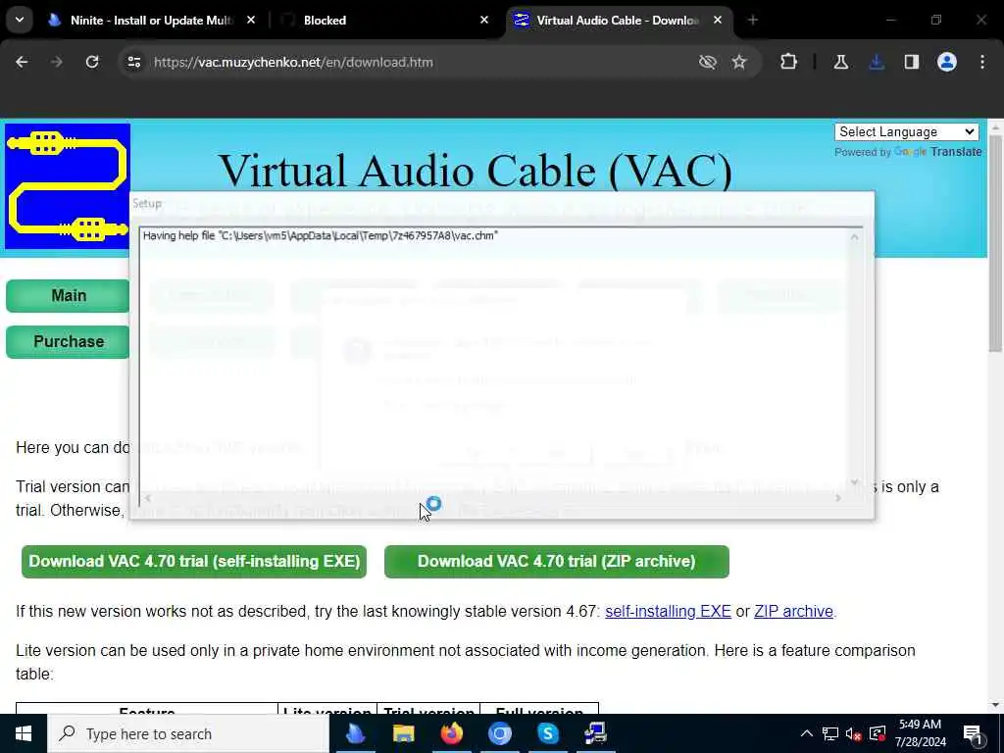
Task: Select the Virtual Audio Cable download tab
Action: coord(619,20)
